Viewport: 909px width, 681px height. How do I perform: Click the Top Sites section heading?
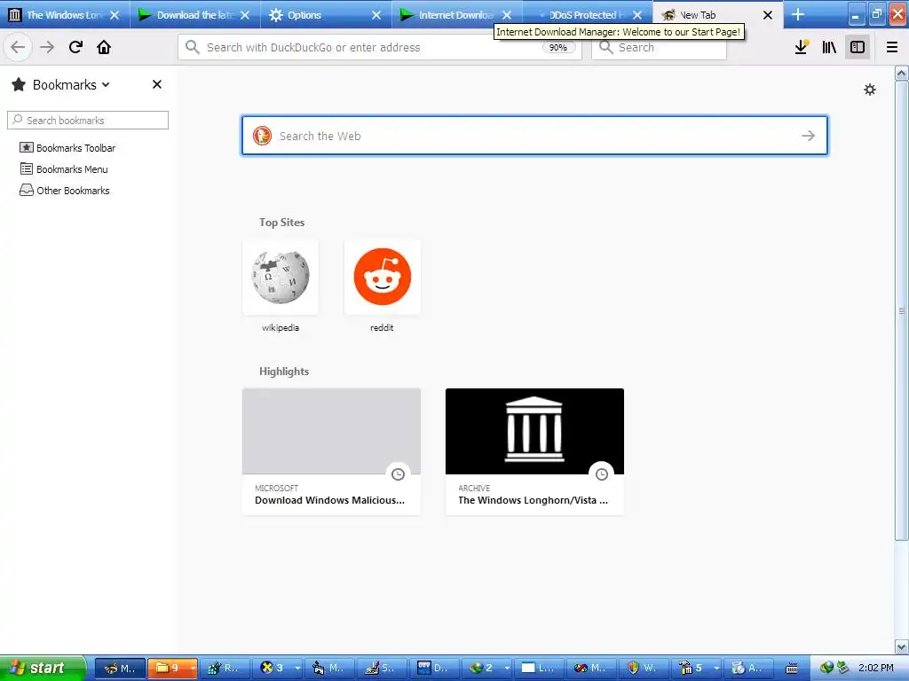click(x=281, y=223)
